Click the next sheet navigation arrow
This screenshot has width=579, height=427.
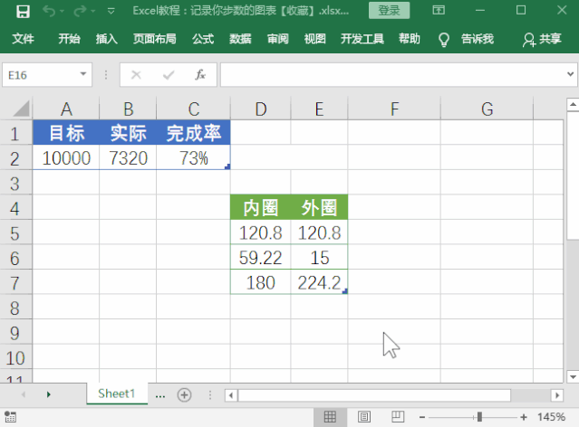click(48, 394)
